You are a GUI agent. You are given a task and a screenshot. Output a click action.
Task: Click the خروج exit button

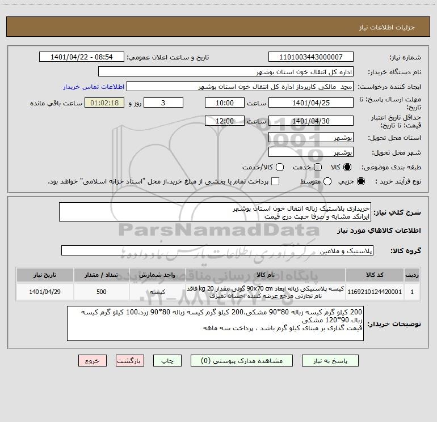pos(93,360)
